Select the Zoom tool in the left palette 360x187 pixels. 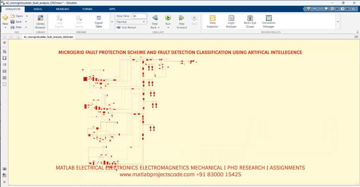4,51
